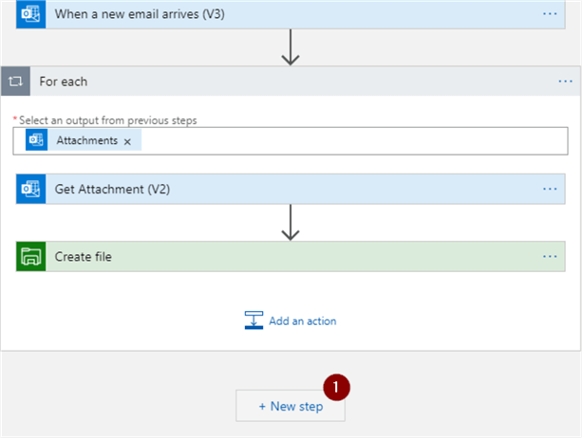
Task: Click the arrow above Create file
Action: 291,224
